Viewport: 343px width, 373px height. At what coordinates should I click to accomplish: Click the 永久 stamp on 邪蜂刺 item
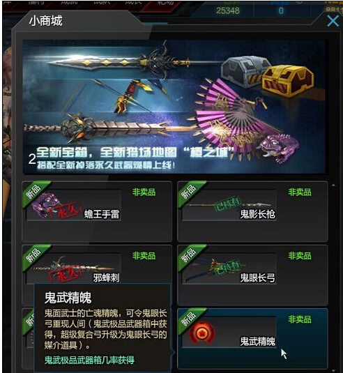[66, 276]
